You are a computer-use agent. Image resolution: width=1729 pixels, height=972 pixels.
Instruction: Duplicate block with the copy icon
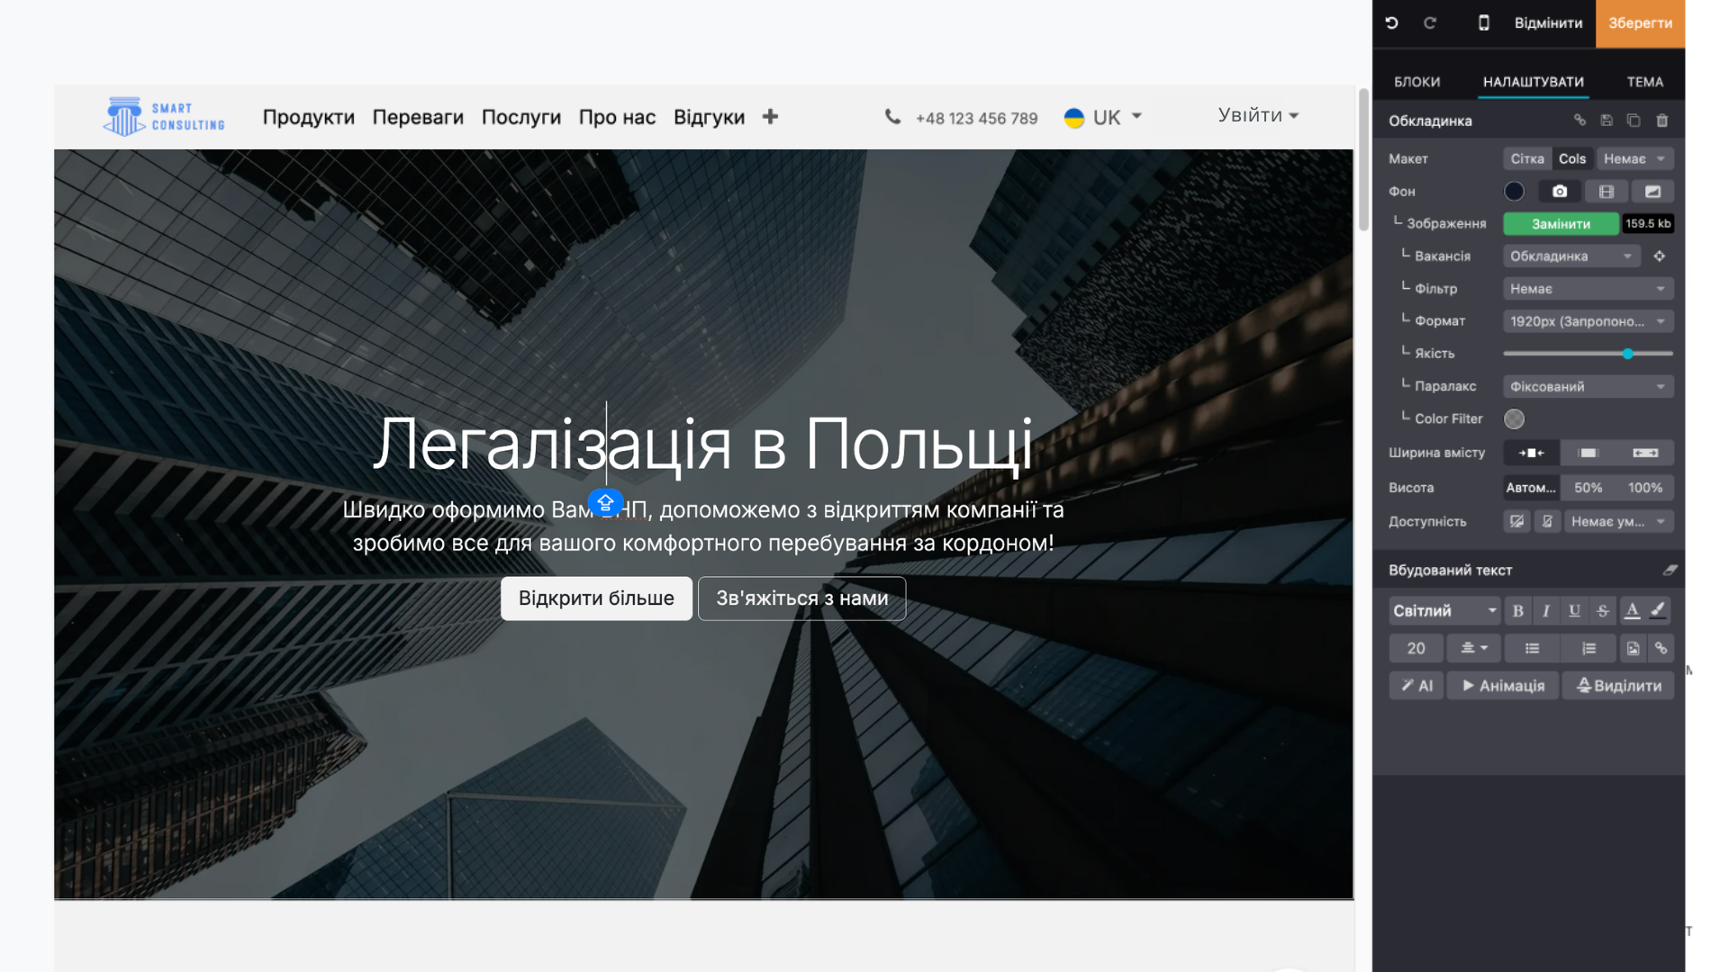1634,121
